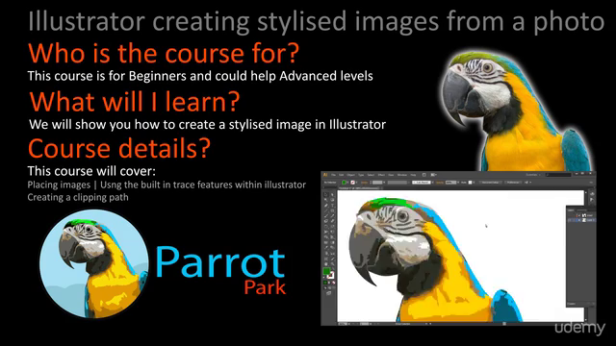Select the Selection tool in Illustrator toolbox
This screenshot has height=346, width=616.
(325, 194)
